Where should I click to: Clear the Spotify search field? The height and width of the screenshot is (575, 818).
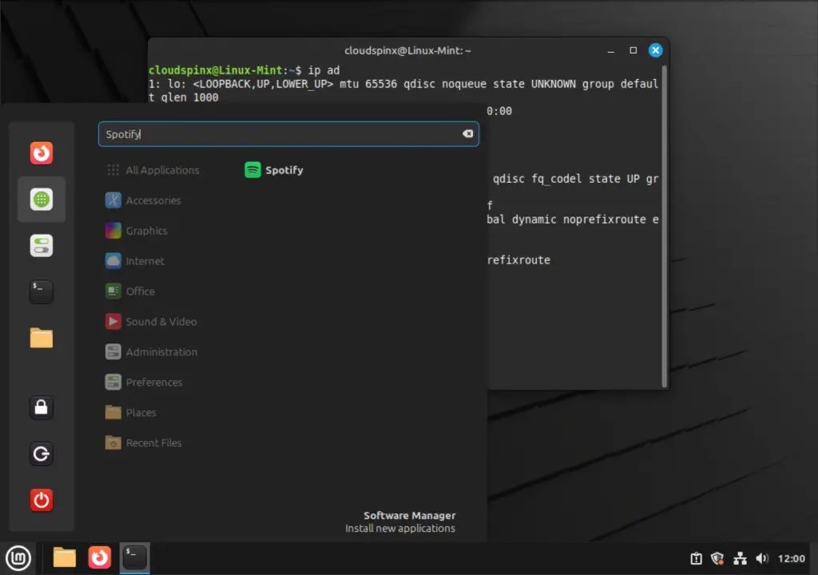[467, 133]
